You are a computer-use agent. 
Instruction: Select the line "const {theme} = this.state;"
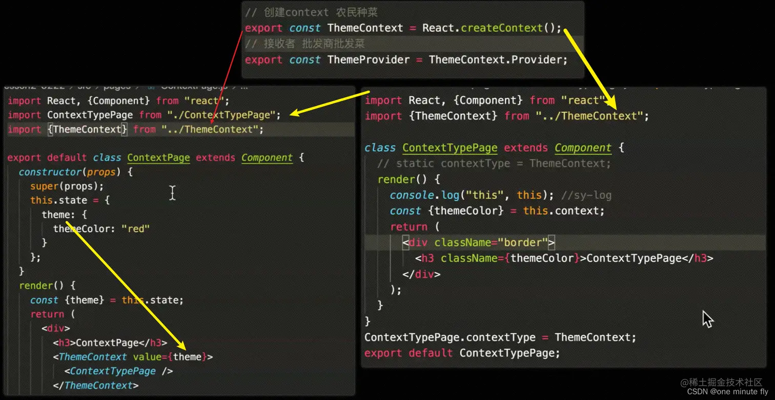pos(107,300)
